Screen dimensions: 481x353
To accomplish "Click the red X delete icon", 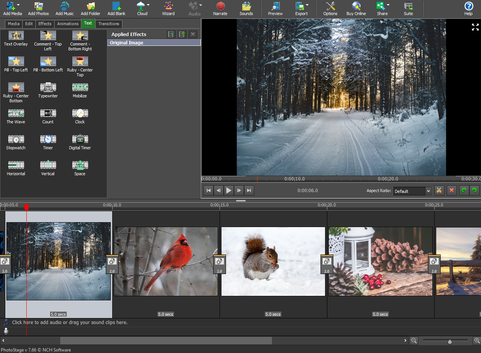I will coord(452,191).
